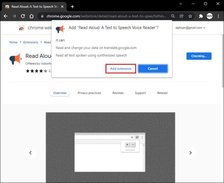
Task: Reload the page with the refresh icon
Action: [23, 16]
